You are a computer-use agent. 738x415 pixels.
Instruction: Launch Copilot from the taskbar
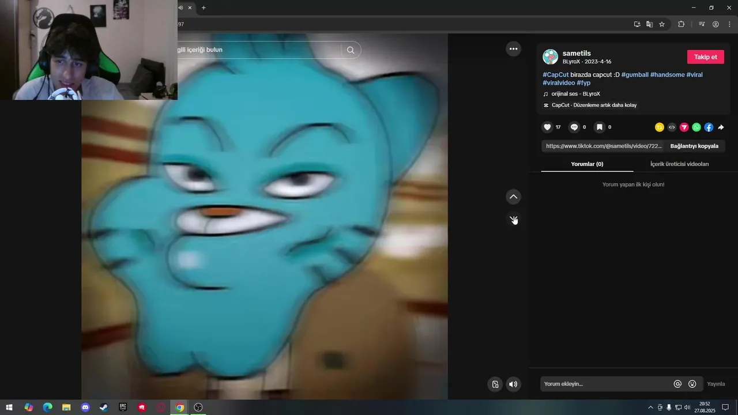tap(29, 408)
